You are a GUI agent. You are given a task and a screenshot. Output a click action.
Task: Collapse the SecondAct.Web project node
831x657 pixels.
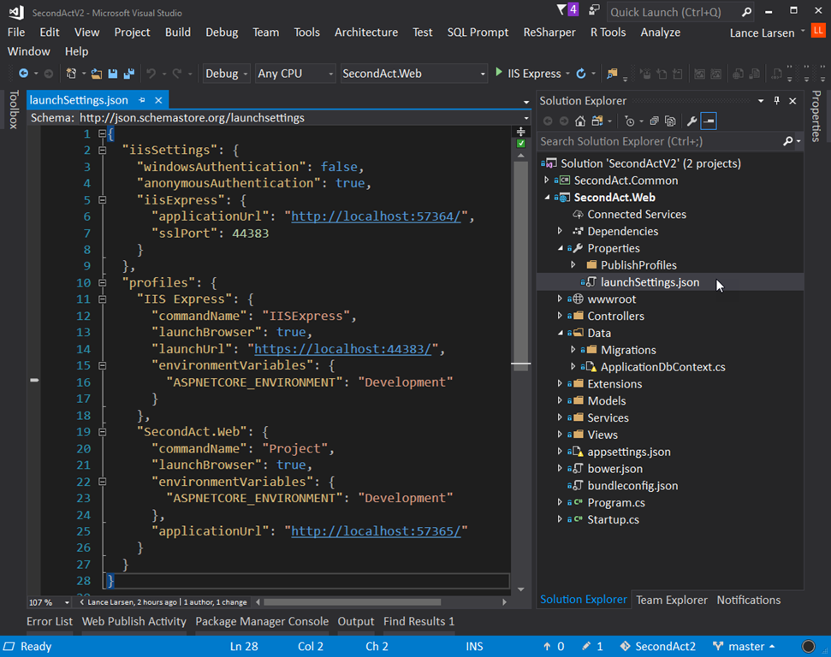point(546,197)
